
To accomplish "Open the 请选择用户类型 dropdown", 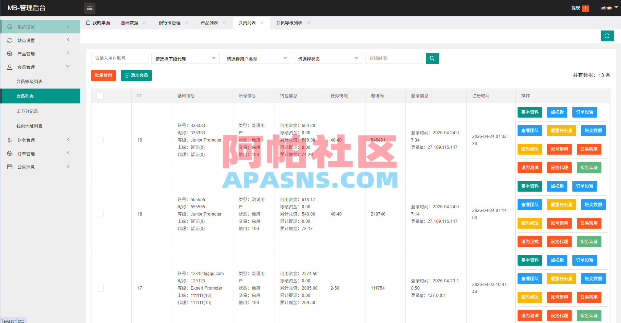I will 257,58.
